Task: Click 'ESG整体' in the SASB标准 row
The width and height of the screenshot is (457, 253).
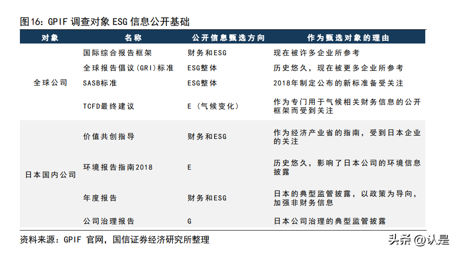Action: click(x=202, y=83)
